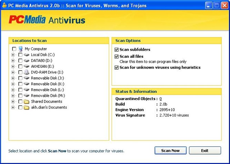Open the Quarantined Objects count link

(x=161, y=99)
